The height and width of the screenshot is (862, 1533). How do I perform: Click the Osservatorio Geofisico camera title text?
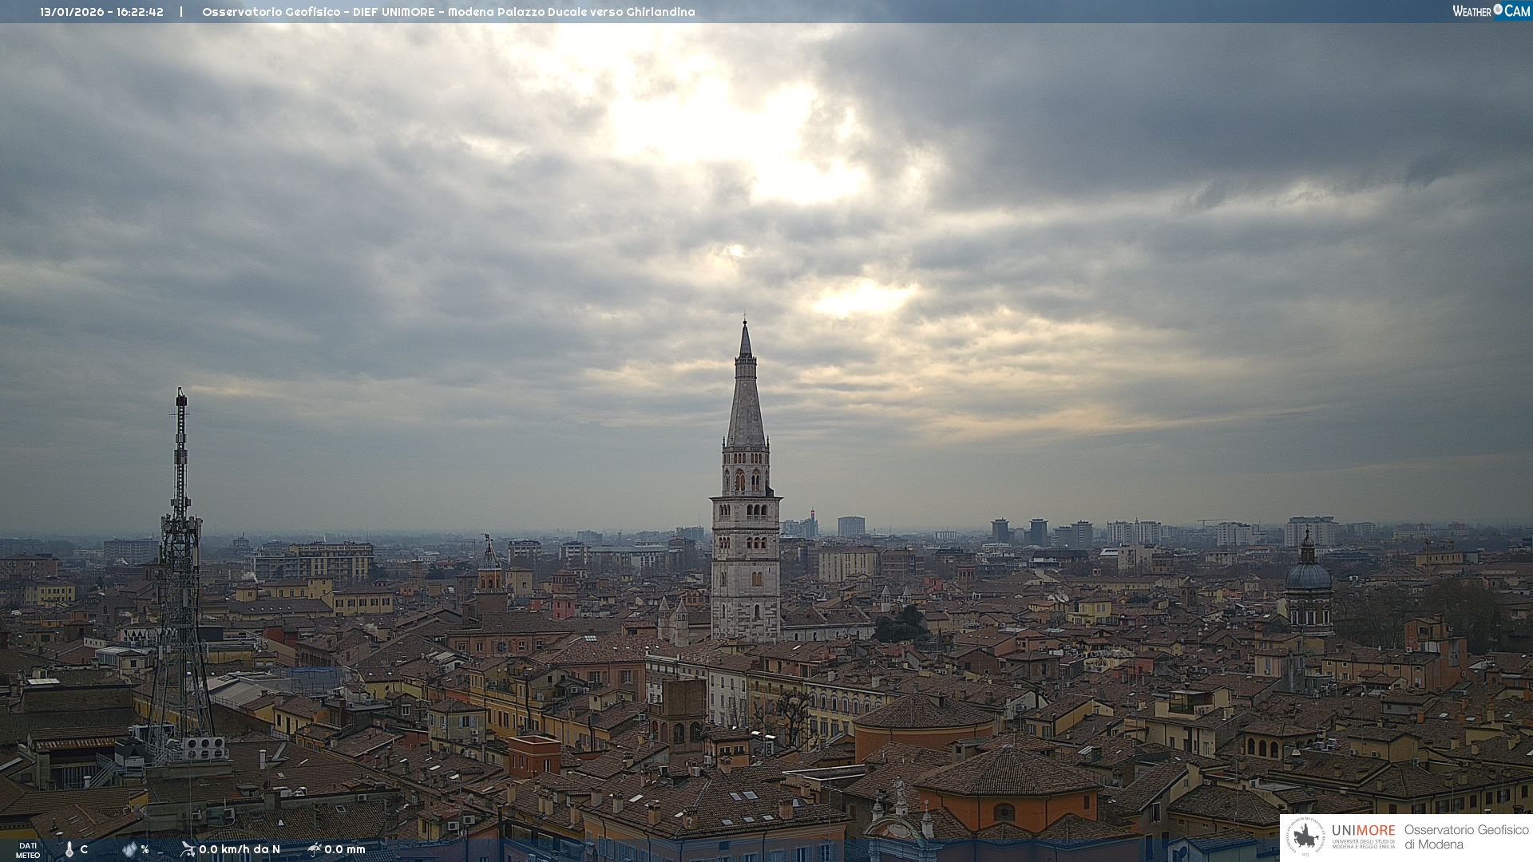click(448, 12)
